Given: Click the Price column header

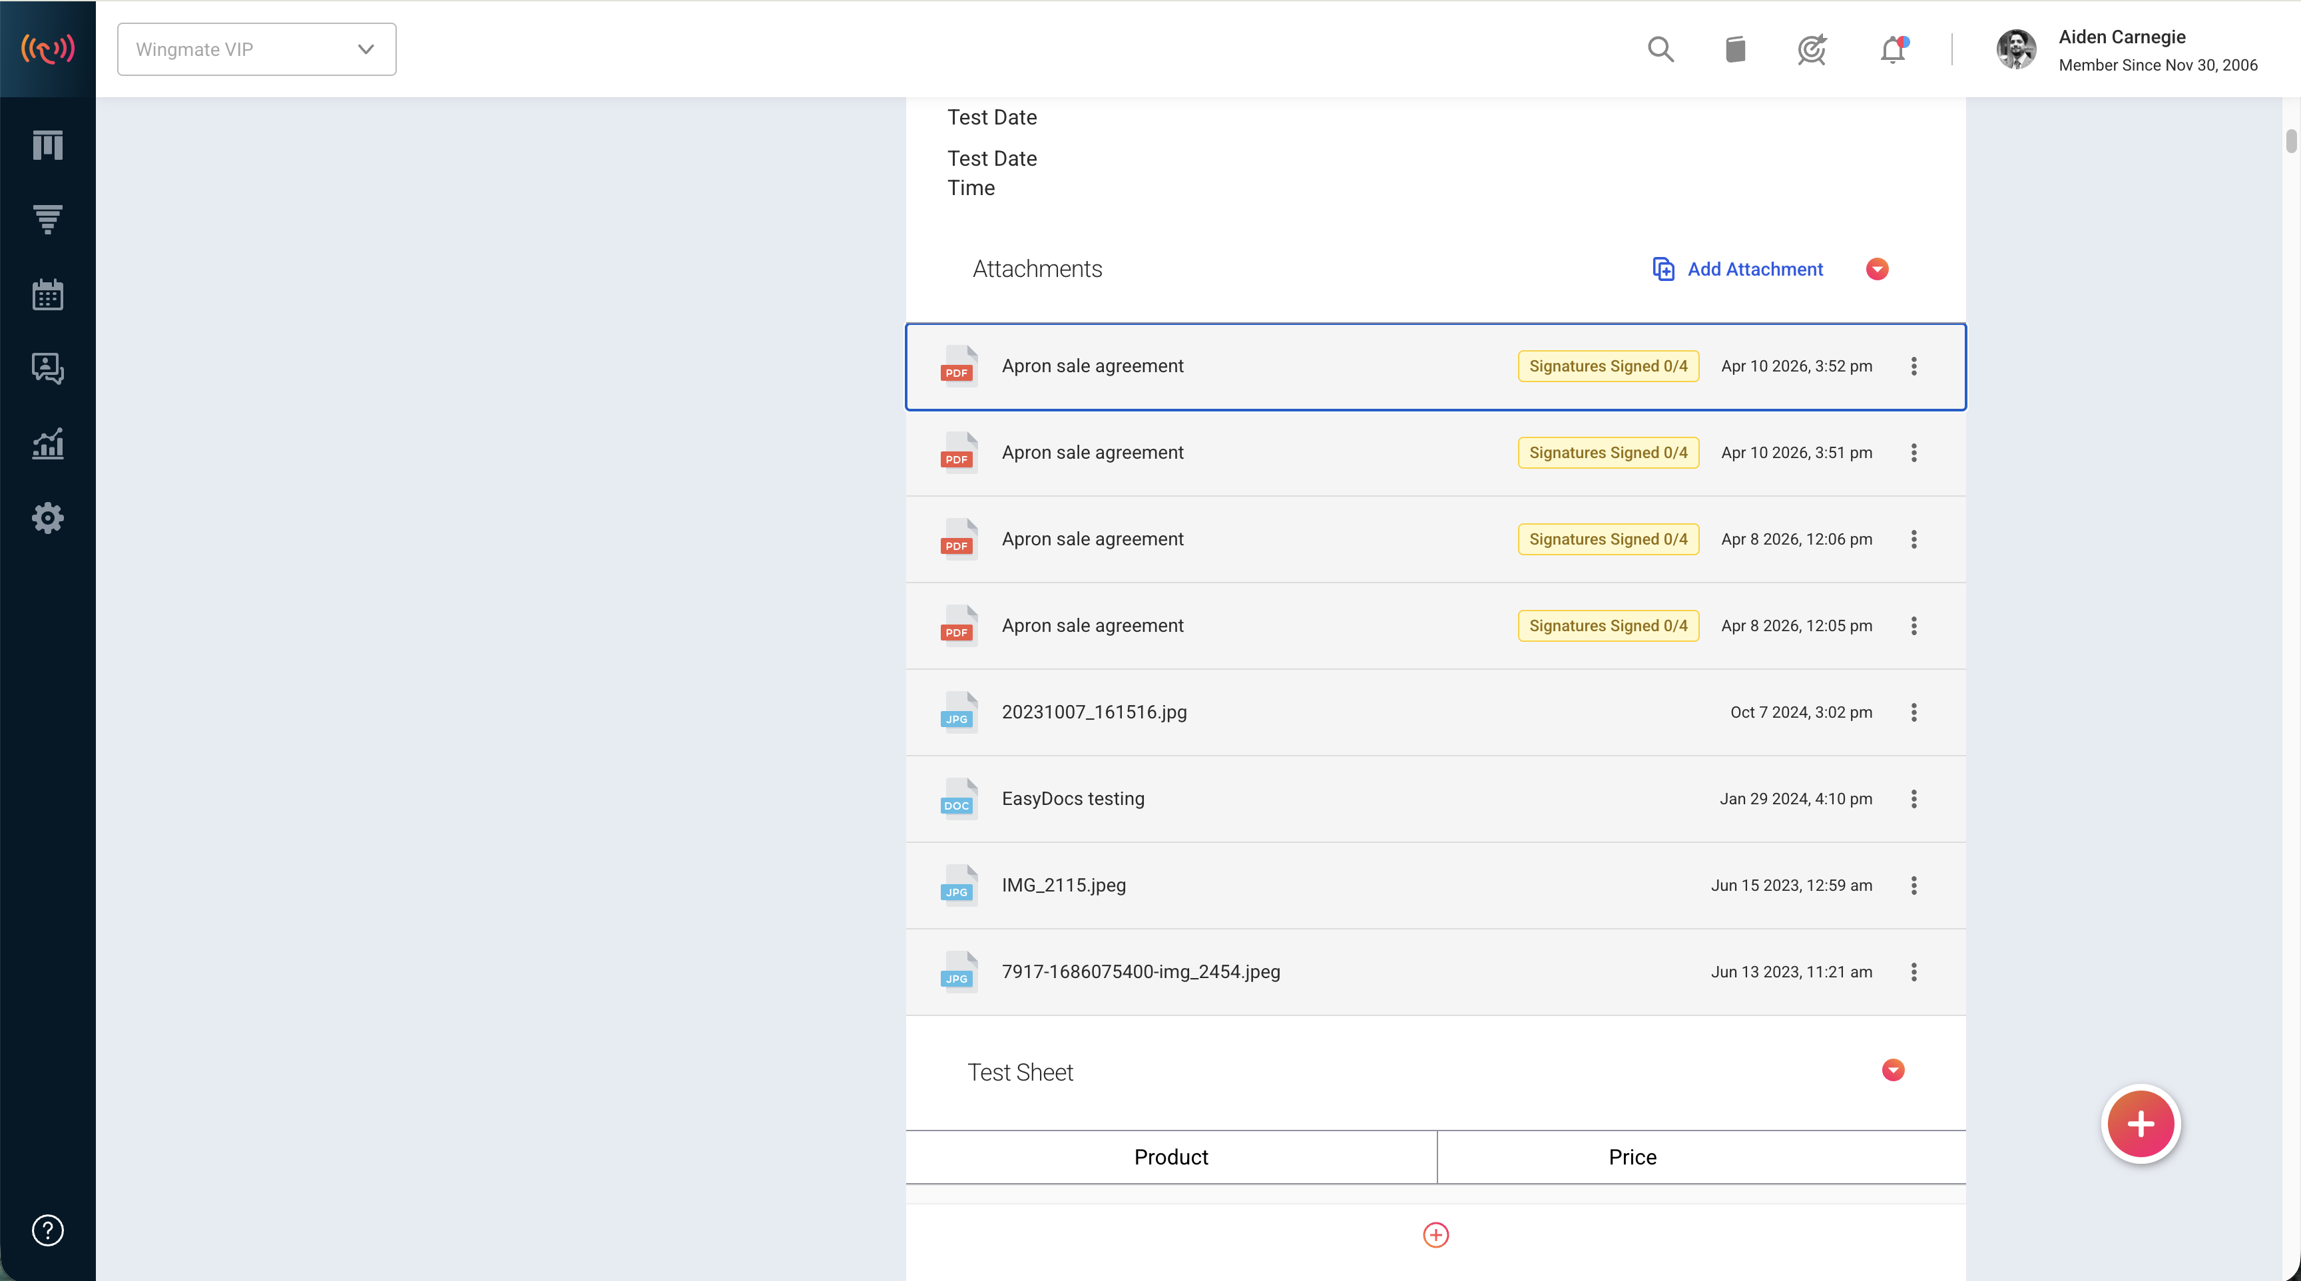Looking at the screenshot, I should click(x=1633, y=1158).
